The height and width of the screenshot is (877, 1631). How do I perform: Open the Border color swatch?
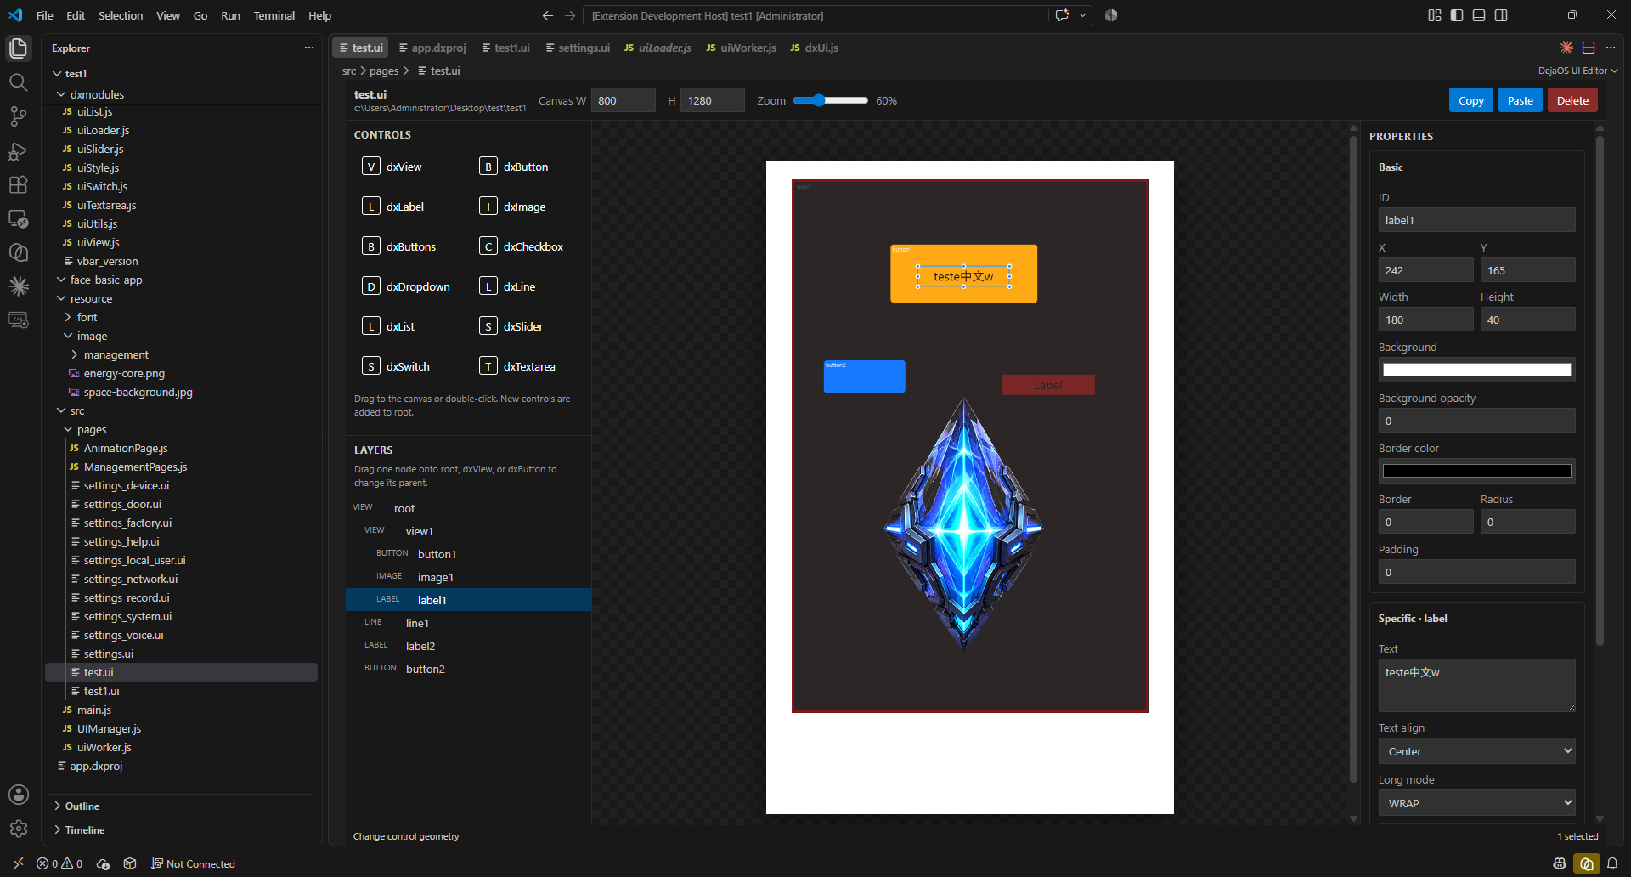pyautogui.click(x=1476, y=471)
